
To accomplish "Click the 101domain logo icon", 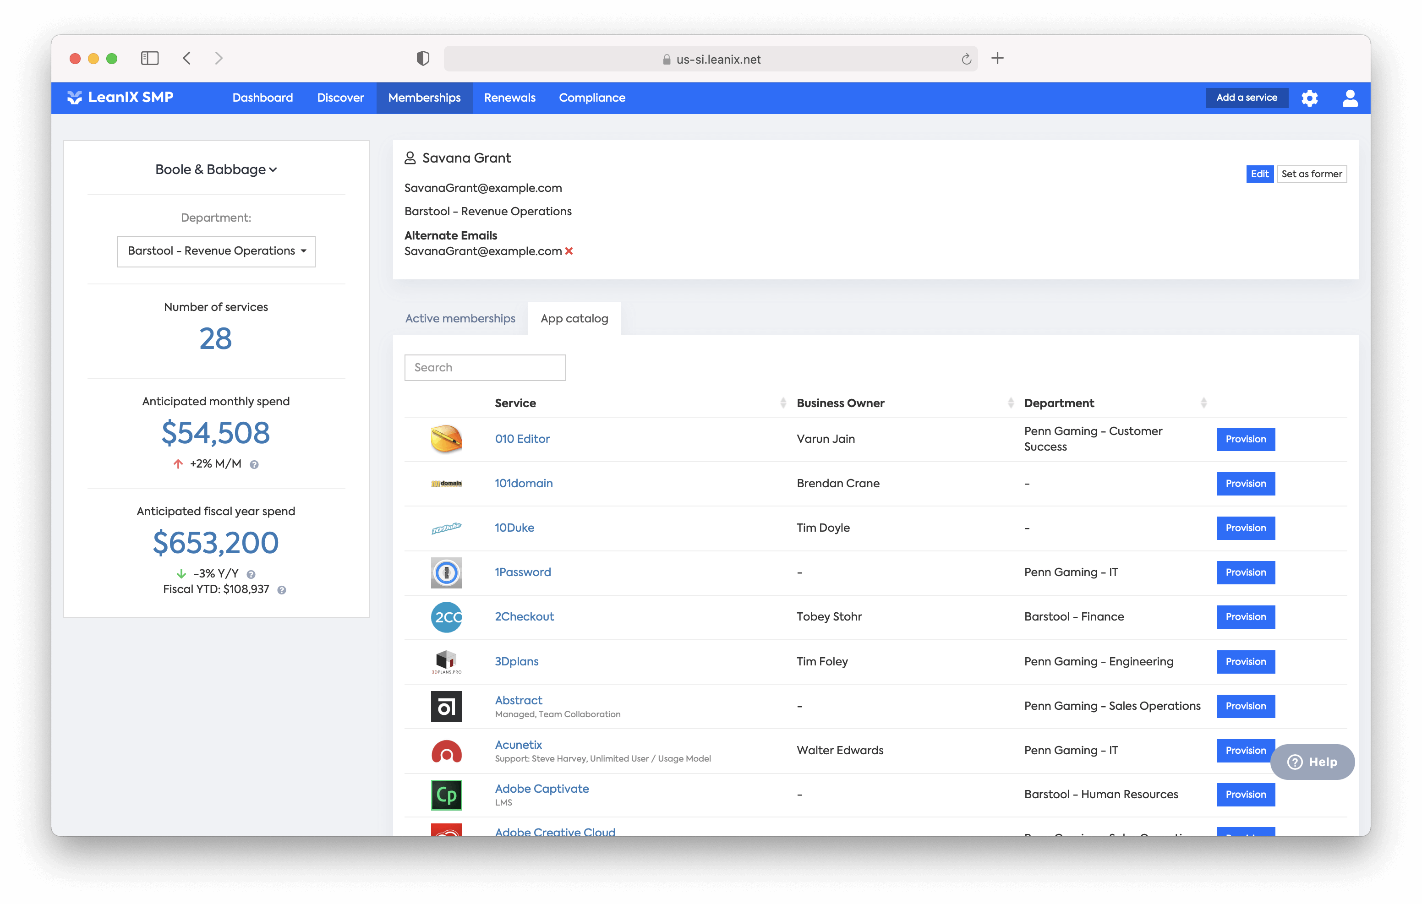I will (x=446, y=484).
